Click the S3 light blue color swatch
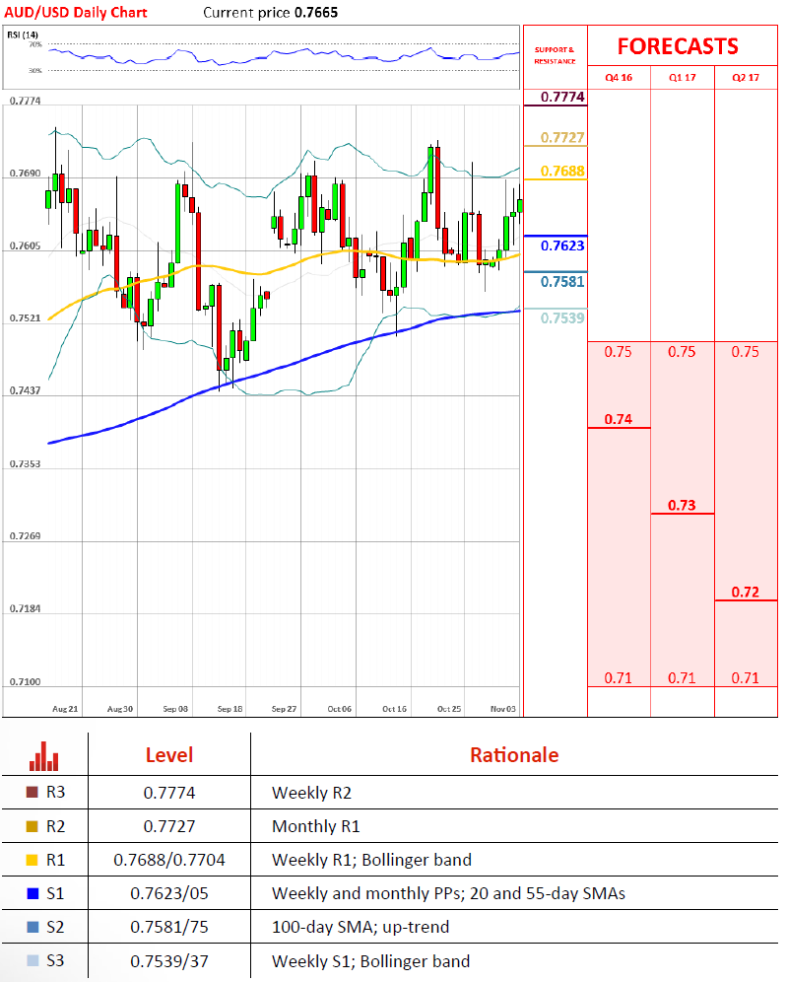 pos(33,960)
